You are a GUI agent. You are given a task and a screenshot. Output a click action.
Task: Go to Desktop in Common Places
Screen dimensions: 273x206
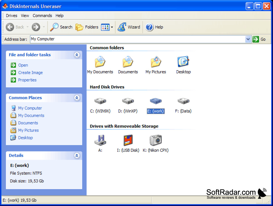tap(25, 138)
